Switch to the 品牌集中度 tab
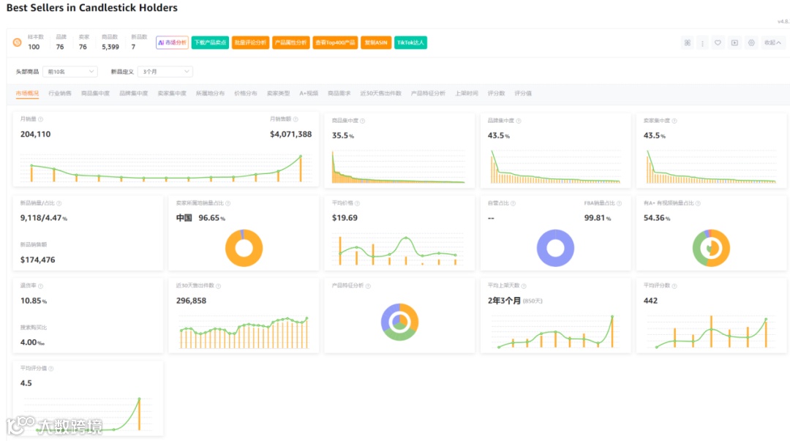Image resolution: width=790 pixels, height=441 pixels. click(134, 93)
